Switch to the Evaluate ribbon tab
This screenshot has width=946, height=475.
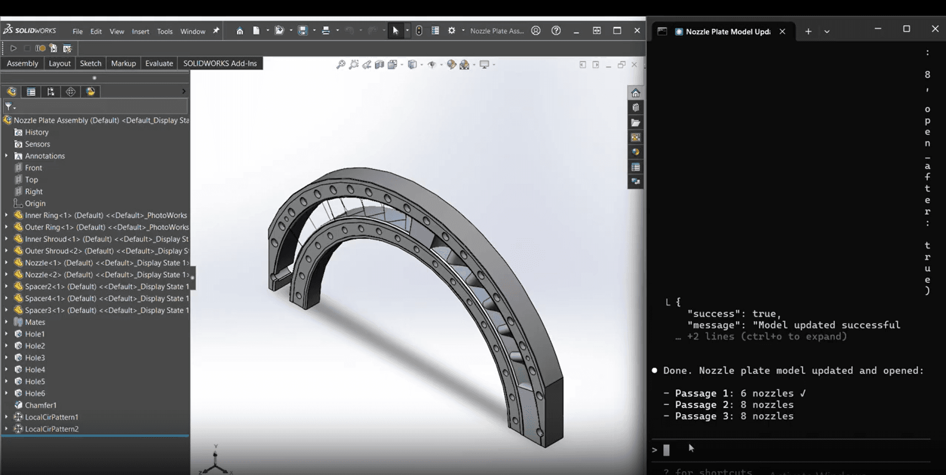159,63
